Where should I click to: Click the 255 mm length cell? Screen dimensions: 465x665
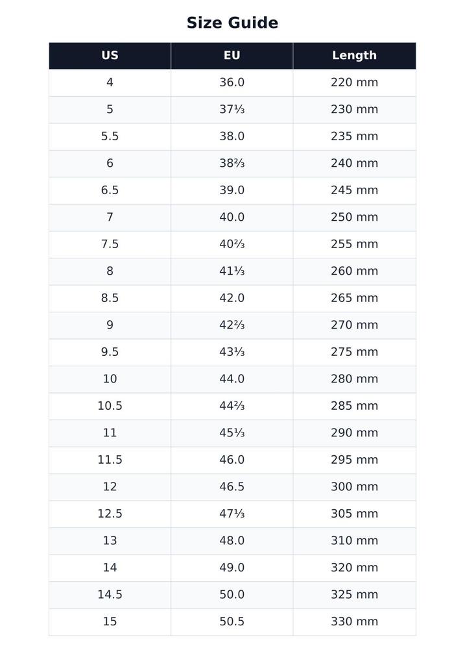(354, 244)
